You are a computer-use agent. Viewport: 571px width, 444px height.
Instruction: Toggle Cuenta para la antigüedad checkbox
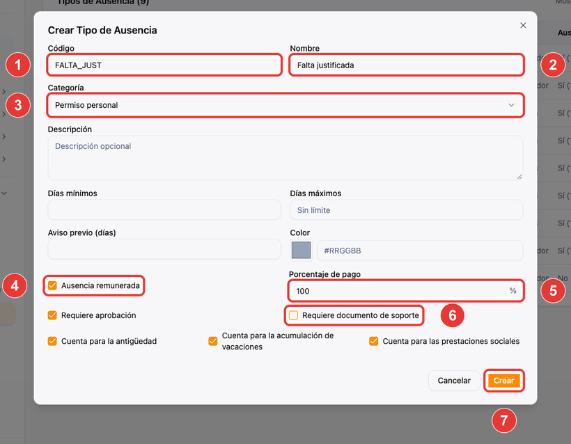pos(52,341)
